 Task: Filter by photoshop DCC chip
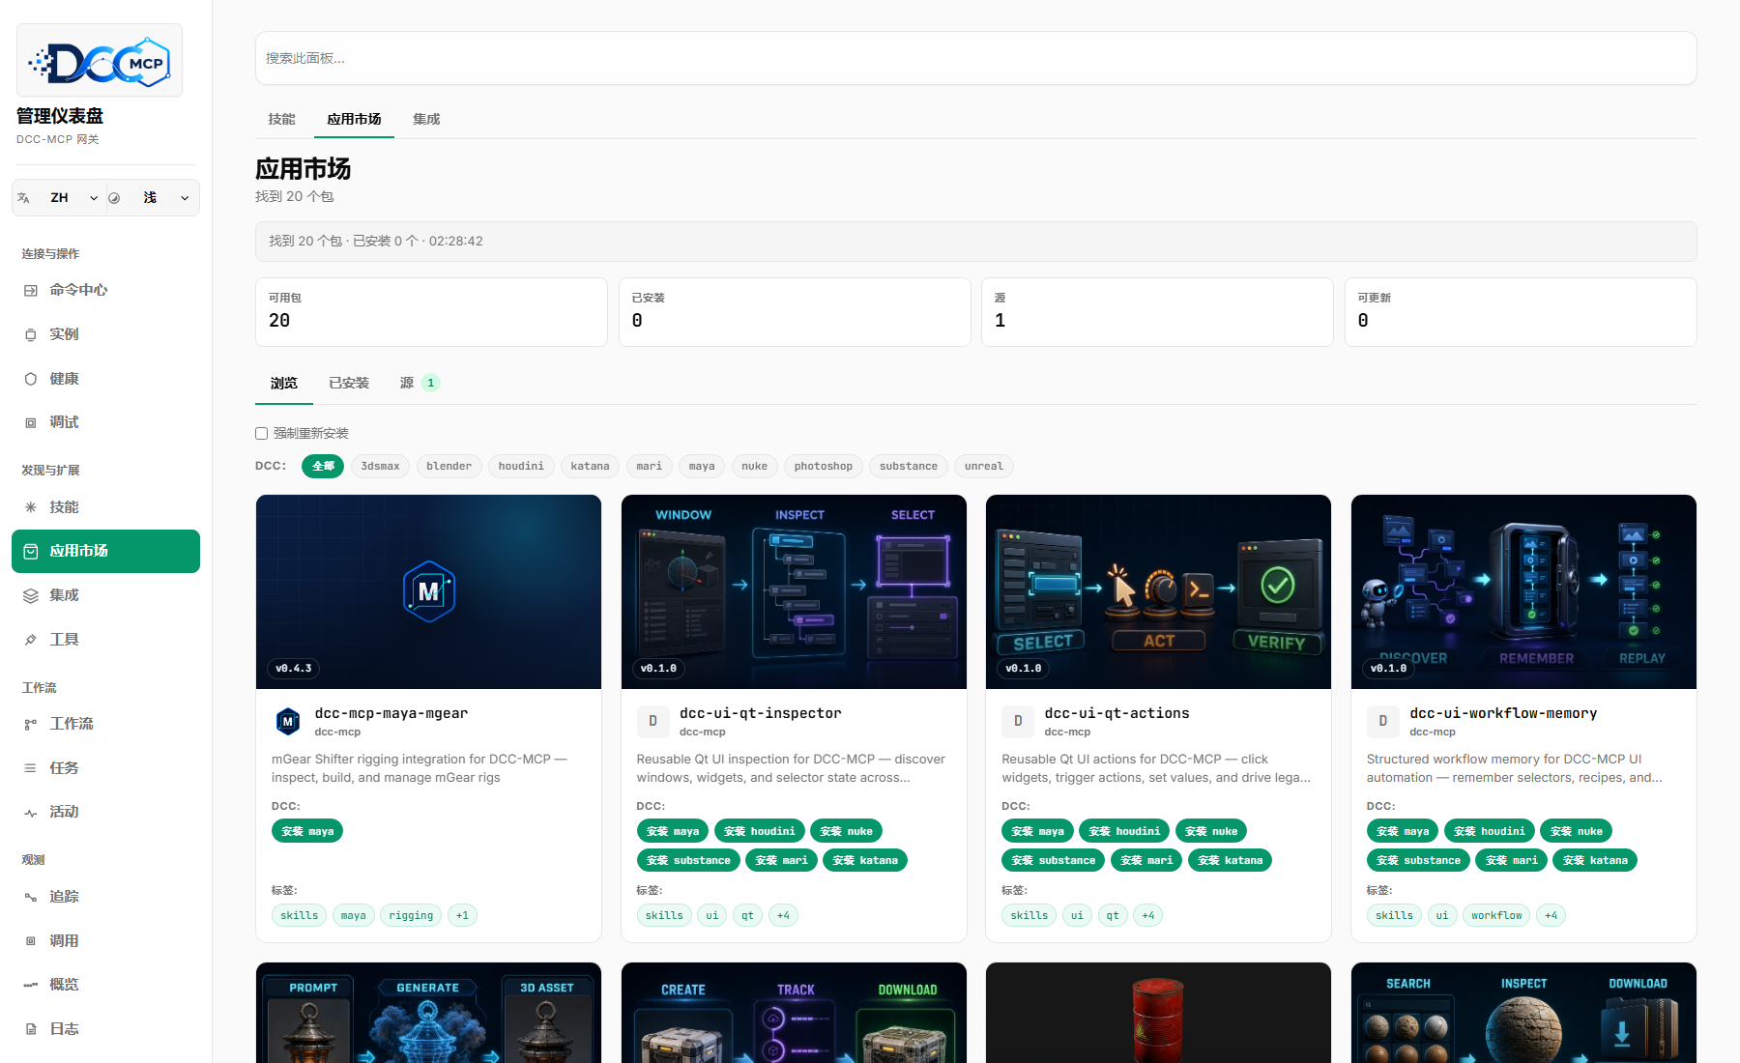coord(824,466)
